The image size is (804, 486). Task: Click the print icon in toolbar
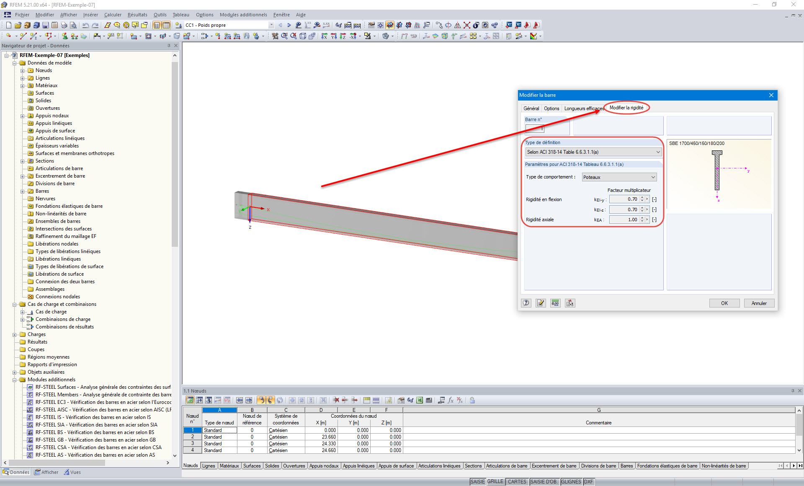click(x=64, y=25)
